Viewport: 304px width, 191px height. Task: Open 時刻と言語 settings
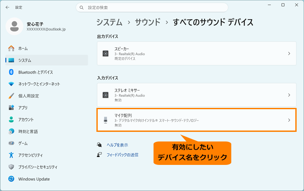click(x=47, y=131)
